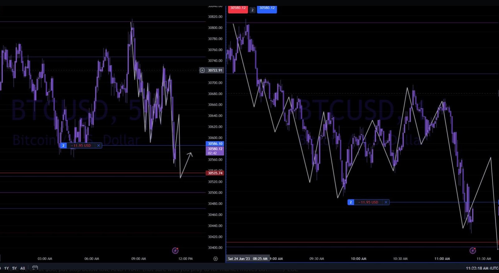Viewport: 499px width, 273px height.
Task: Click the 12:00 PM time axis label
Action: tap(185, 259)
